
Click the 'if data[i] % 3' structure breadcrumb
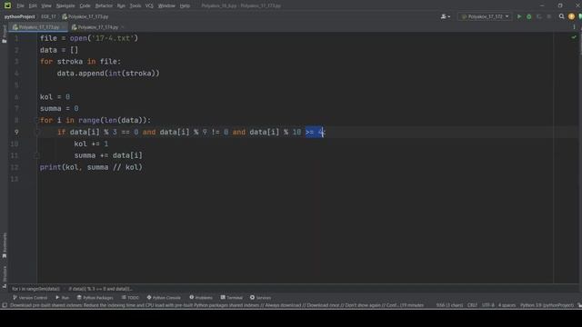[x=100, y=289]
